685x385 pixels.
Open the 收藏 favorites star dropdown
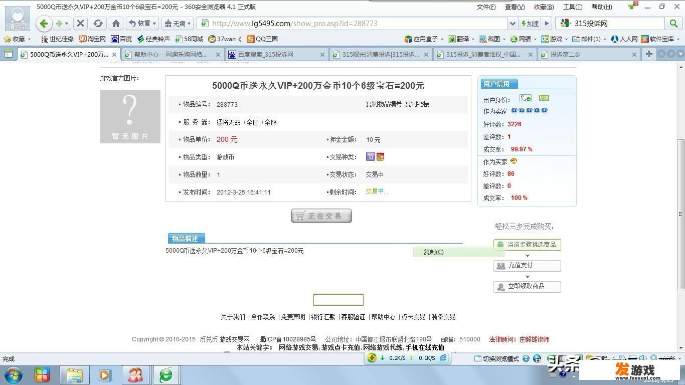18,39
